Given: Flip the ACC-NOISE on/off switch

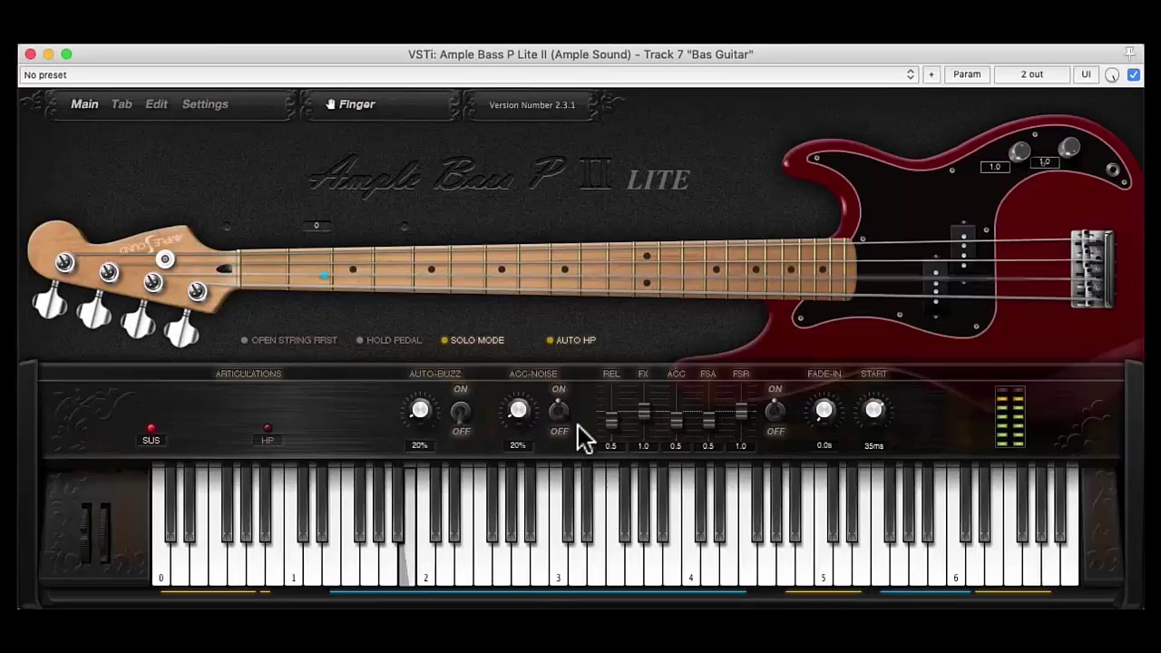Looking at the screenshot, I should click(559, 412).
